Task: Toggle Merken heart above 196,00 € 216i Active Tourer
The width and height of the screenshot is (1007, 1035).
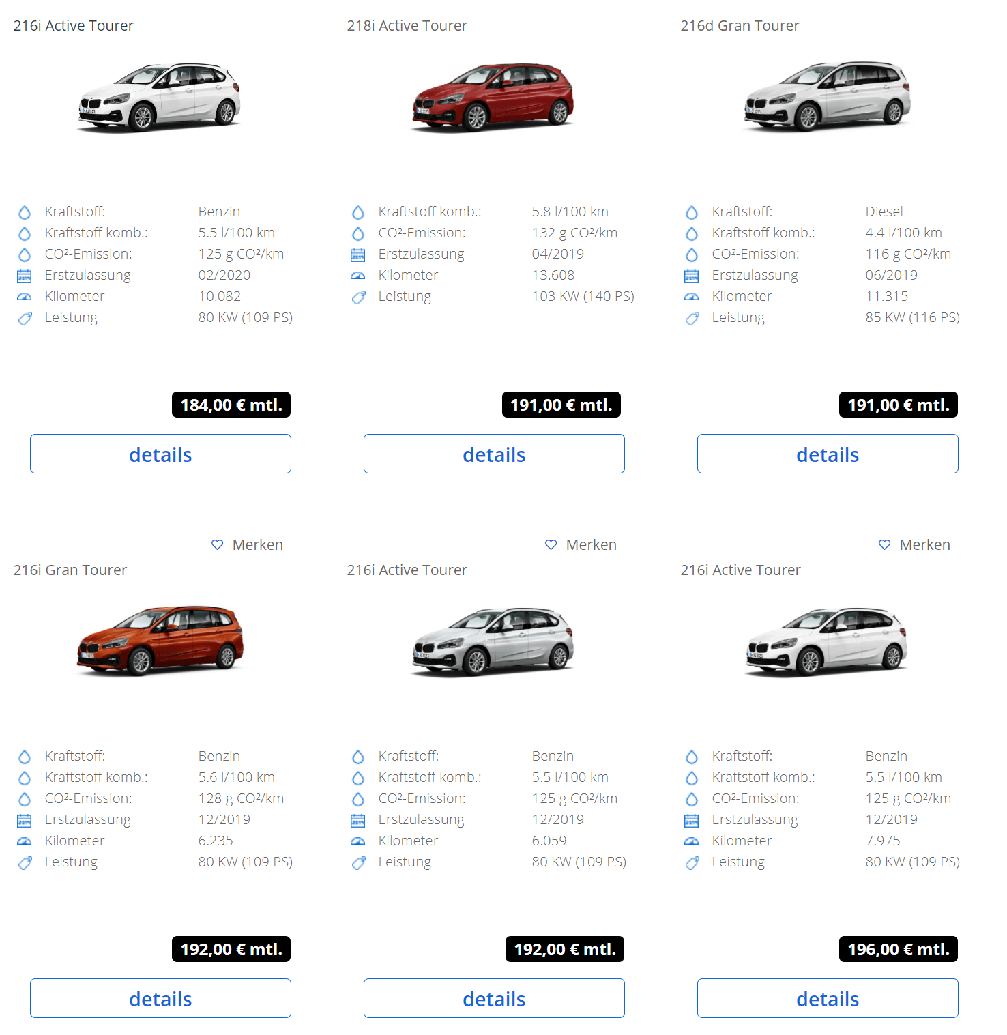Action: 885,544
